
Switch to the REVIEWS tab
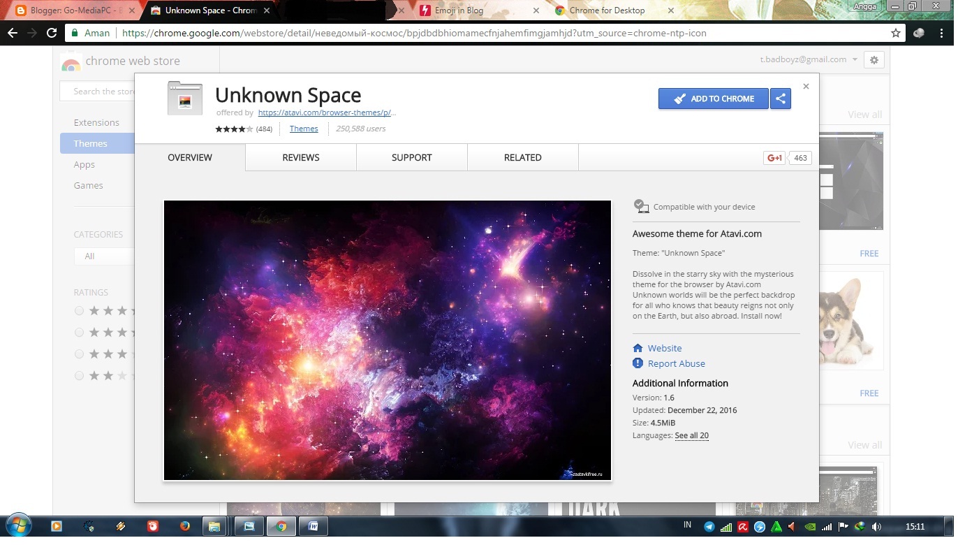click(300, 157)
